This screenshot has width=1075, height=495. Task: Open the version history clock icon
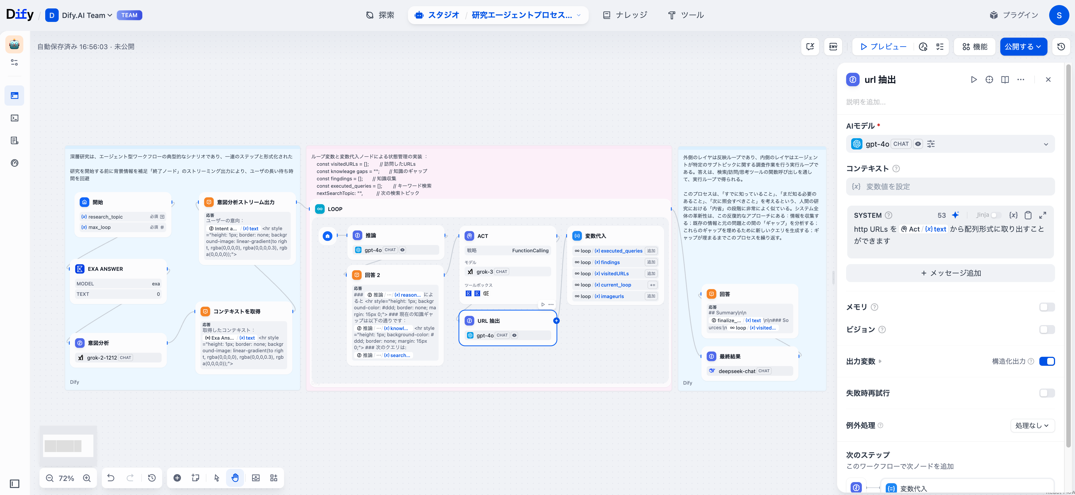(x=1061, y=47)
